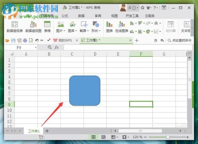Open the 审阅 ribbon tab
This screenshot has height=144, width=198.
[98, 16]
